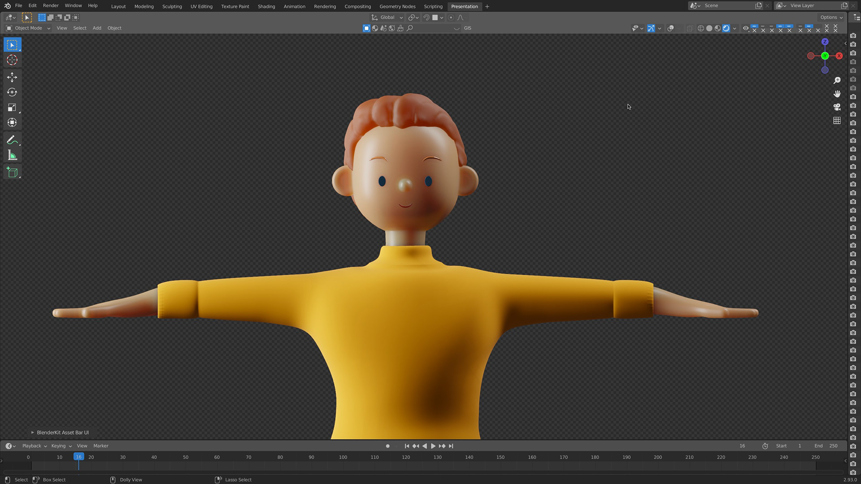The height and width of the screenshot is (484, 861).
Task: Click the tweak arrow tool in header
Action: coord(27,17)
